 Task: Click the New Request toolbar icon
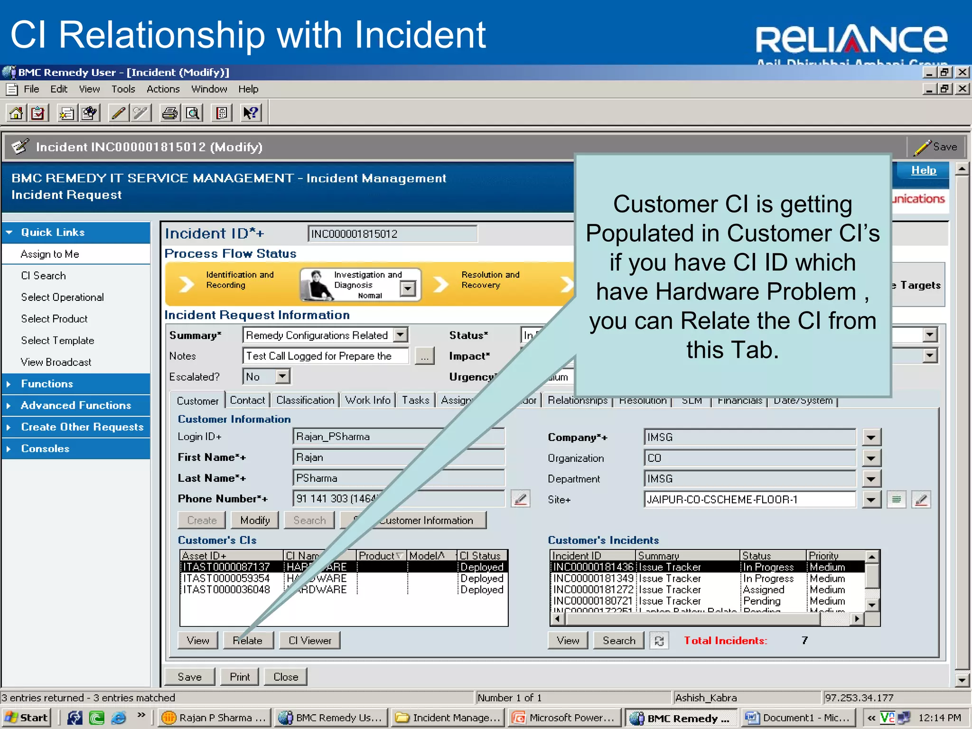[67, 113]
